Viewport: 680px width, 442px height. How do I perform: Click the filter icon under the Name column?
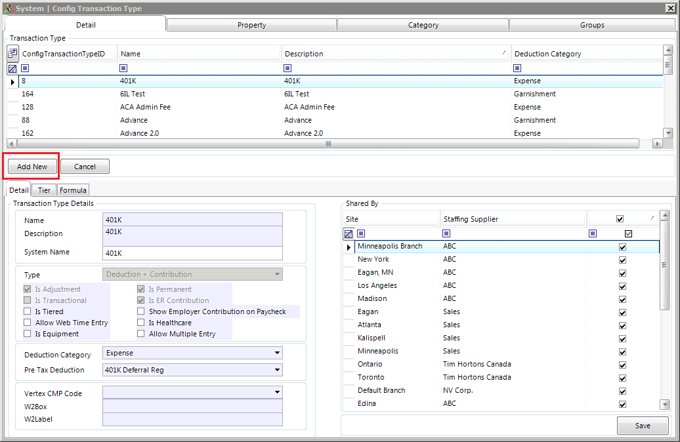pyautogui.click(x=123, y=68)
